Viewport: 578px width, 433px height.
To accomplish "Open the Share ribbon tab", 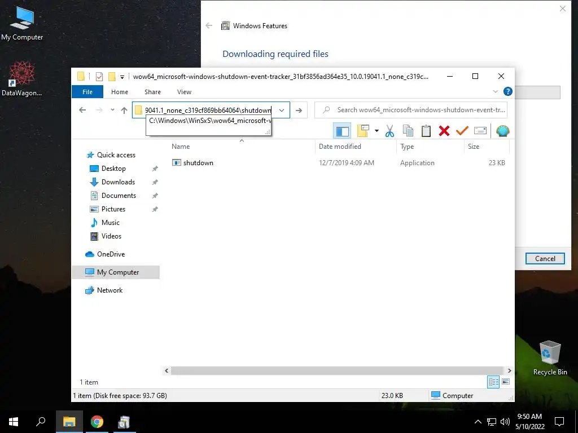I will tap(152, 92).
